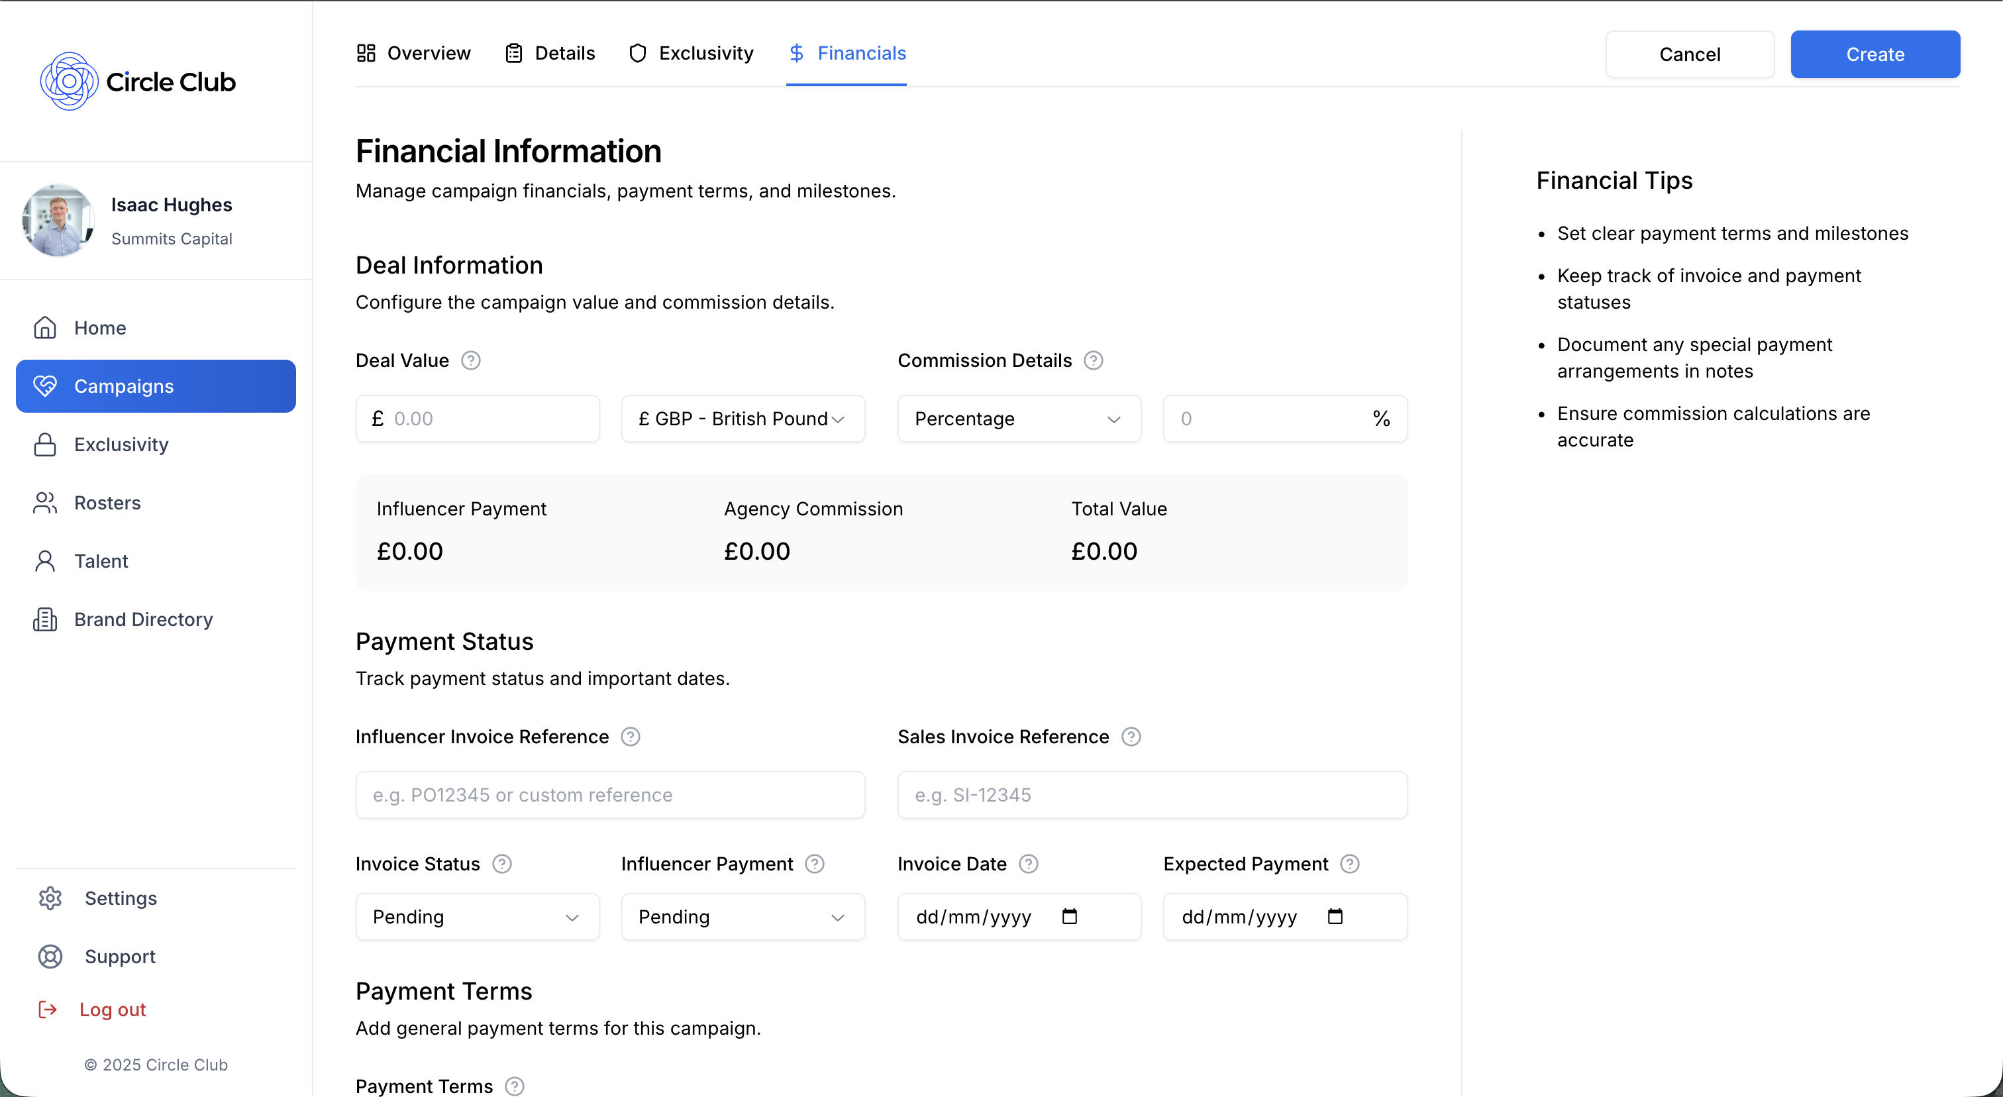
Task: Open Talent via the person icon
Action: (45, 560)
